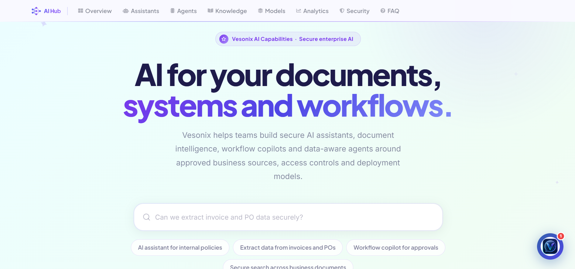Click the Security shield icon
Viewport: 575px width, 269px height.
pos(342,11)
